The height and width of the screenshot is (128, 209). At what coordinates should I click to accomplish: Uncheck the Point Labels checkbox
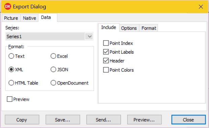pos(106,52)
